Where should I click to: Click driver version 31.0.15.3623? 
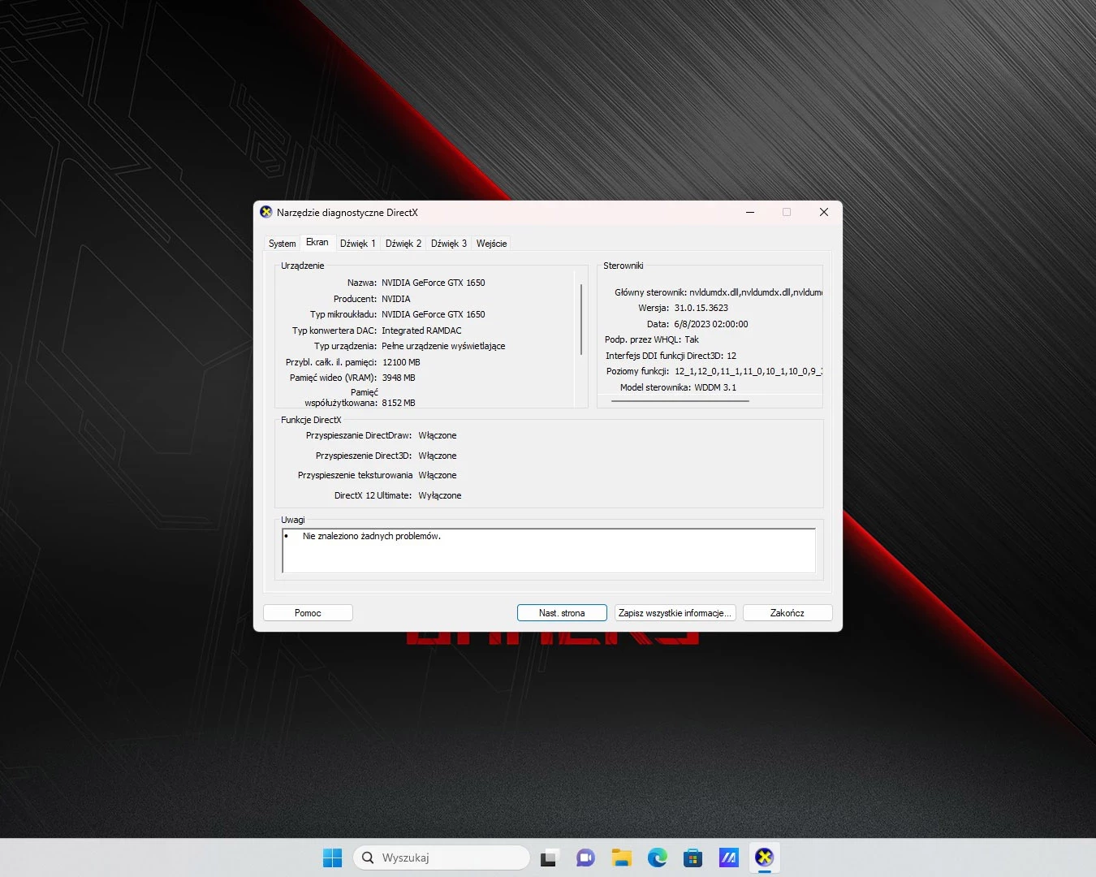tap(701, 308)
